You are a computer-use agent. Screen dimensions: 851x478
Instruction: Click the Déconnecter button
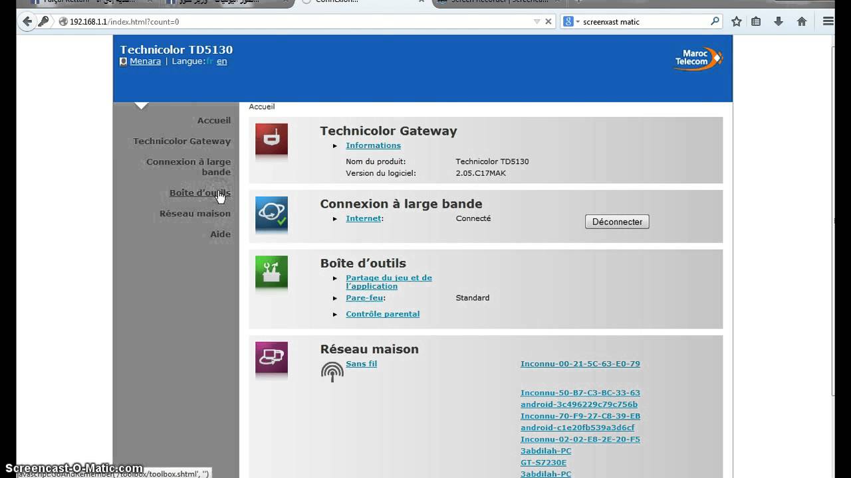coord(617,222)
